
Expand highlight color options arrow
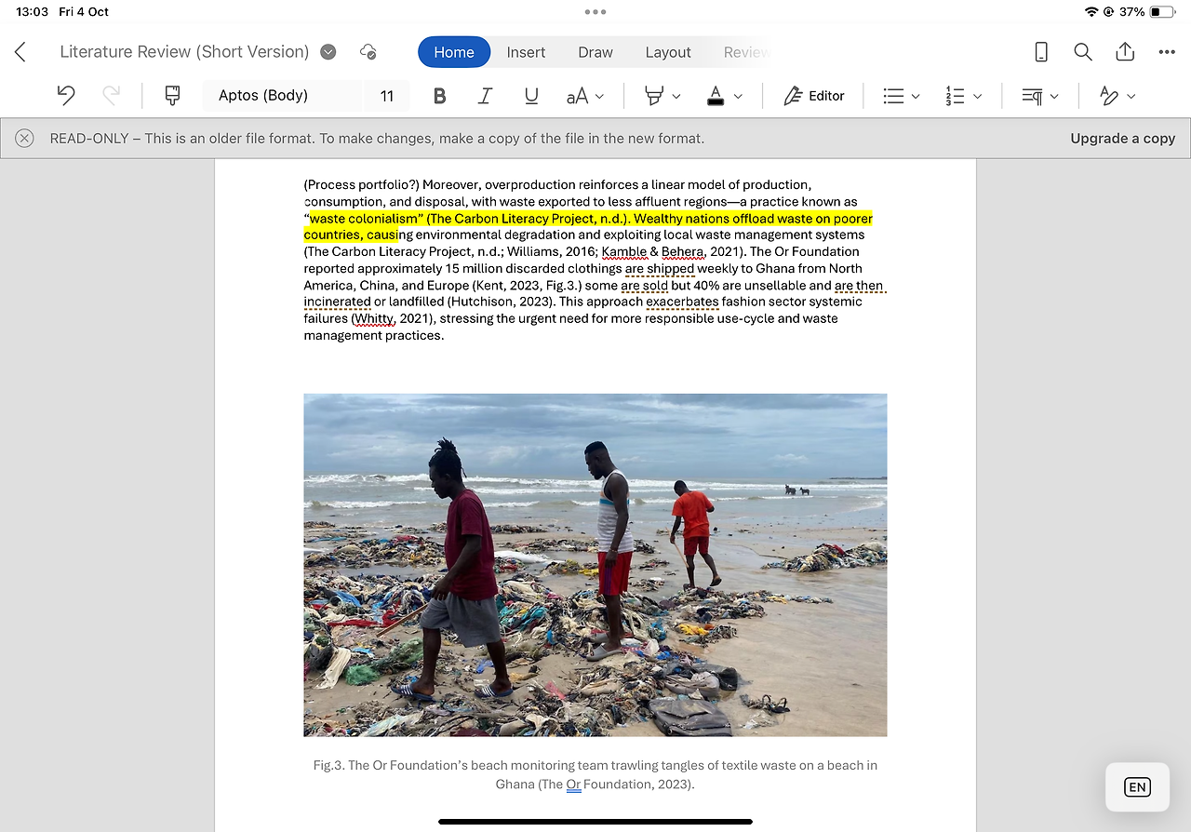click(676, 96)
